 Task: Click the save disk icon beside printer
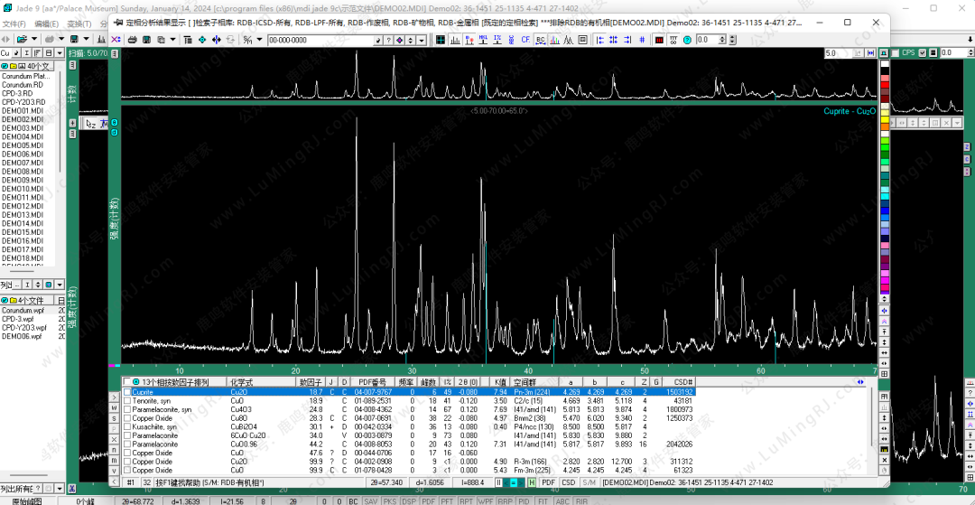click(x=145, y=40)
